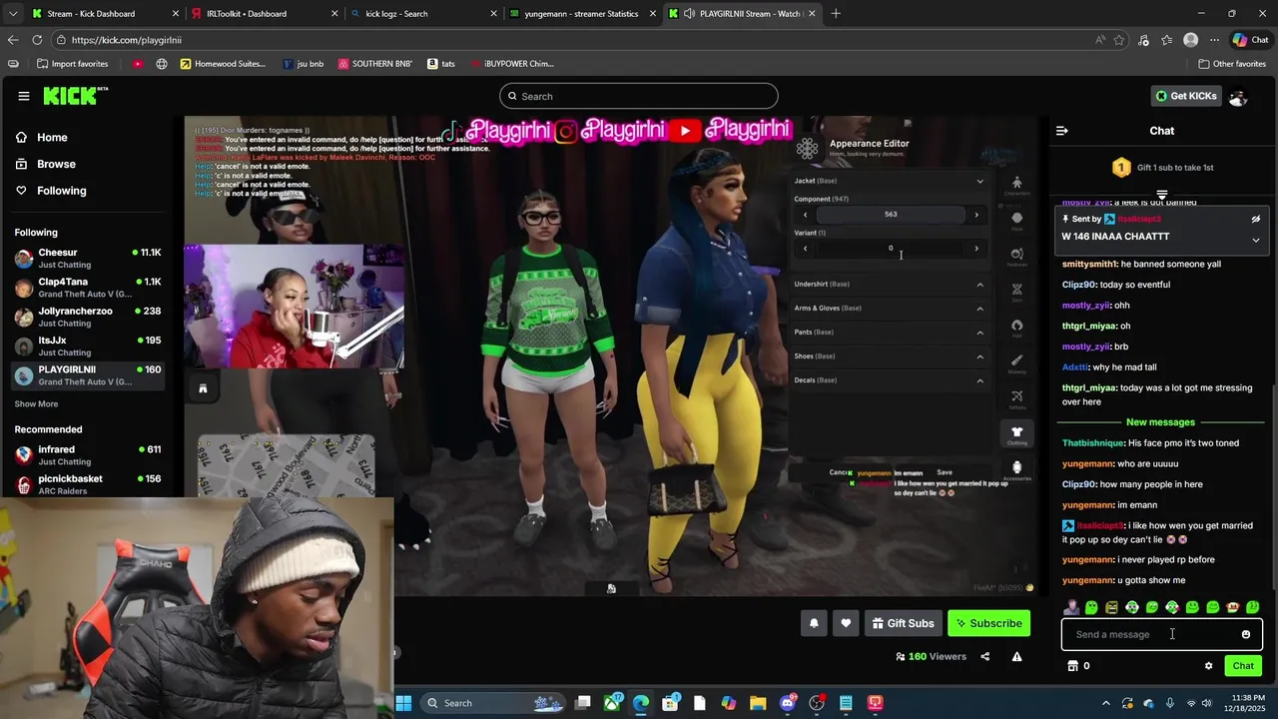Select PLAYGIRLNII in following list

88,375
